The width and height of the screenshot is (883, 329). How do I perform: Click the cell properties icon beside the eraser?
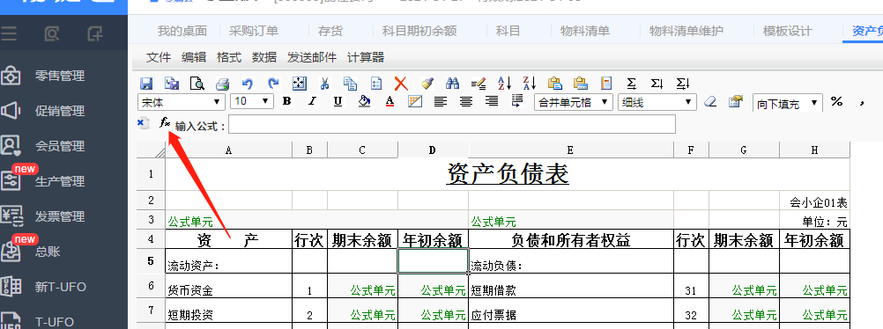click(x=736, y=102)
